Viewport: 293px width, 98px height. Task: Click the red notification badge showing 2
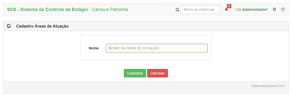tap(229, 6)
